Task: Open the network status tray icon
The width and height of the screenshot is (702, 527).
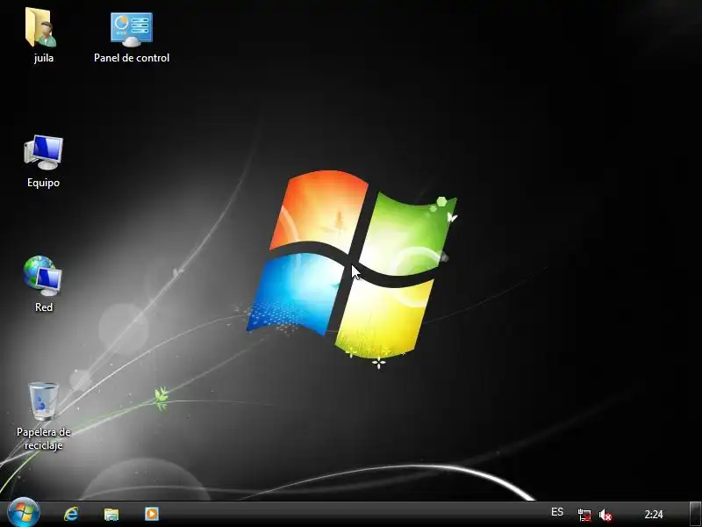Action: 584,515
